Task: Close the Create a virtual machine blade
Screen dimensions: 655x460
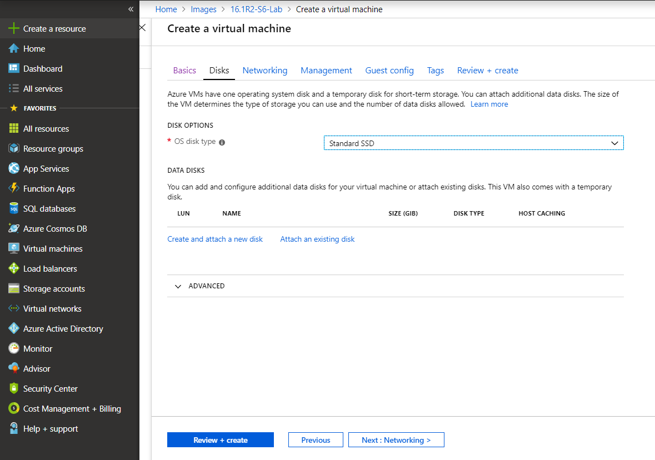Action: point(142,28)
